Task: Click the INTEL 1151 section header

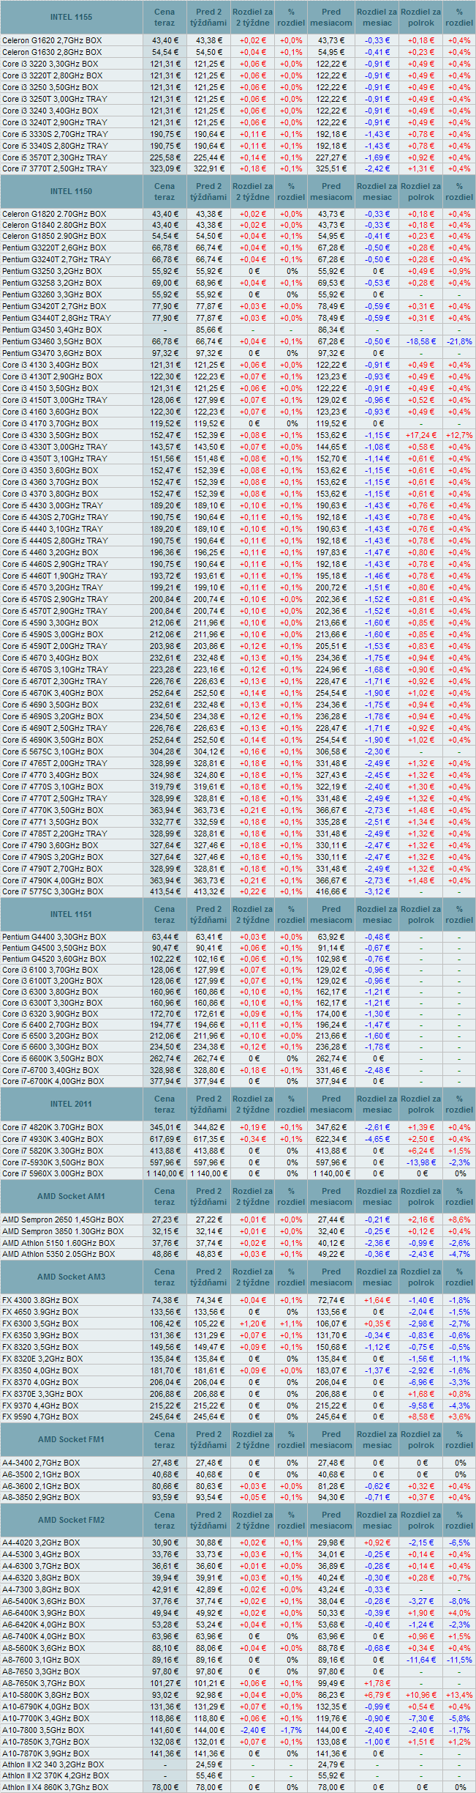Action: (71, 914)
